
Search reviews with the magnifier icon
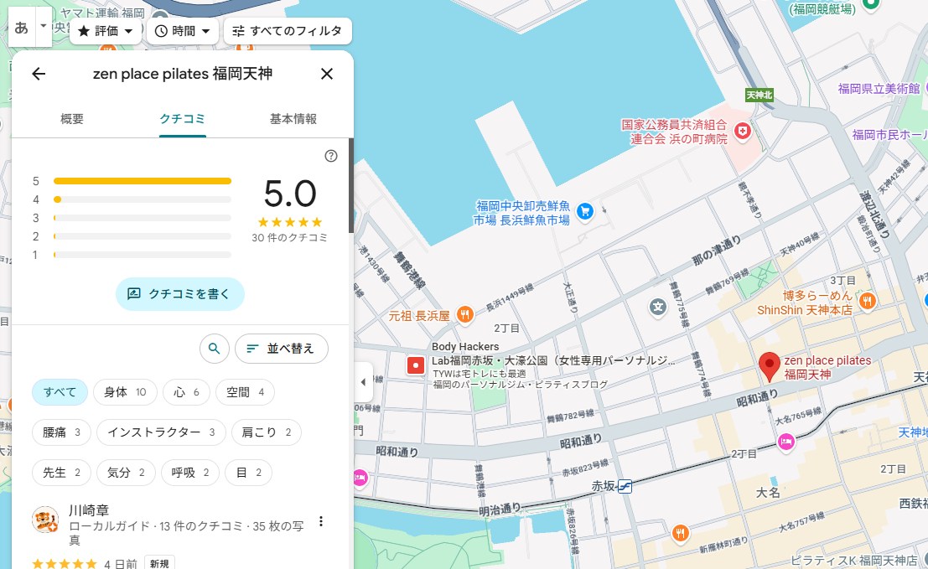click(215, 349)
